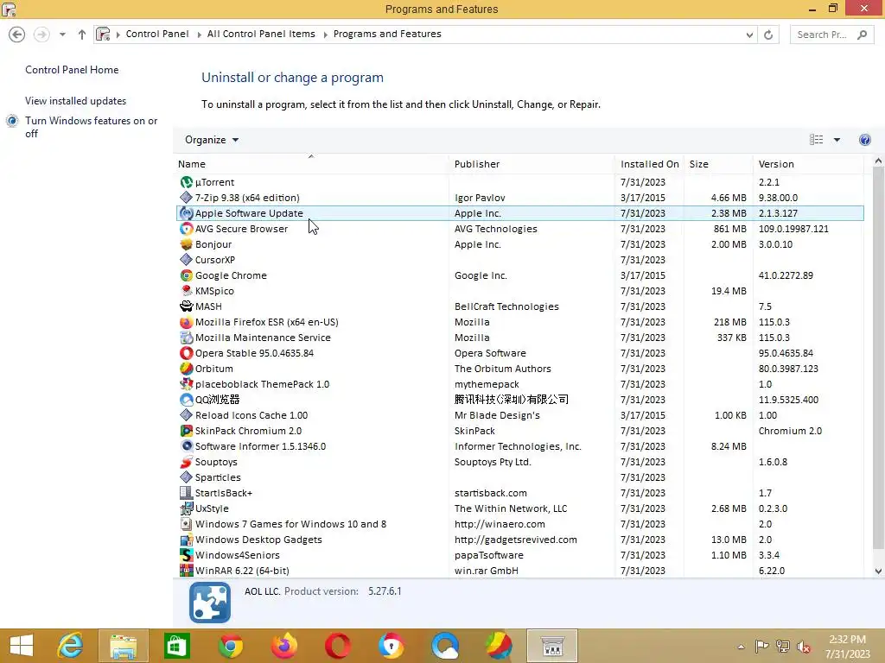This screenshot has height=663, width=885.
Task: Open Control Panel Home link
Action: (x=72, y=70)
